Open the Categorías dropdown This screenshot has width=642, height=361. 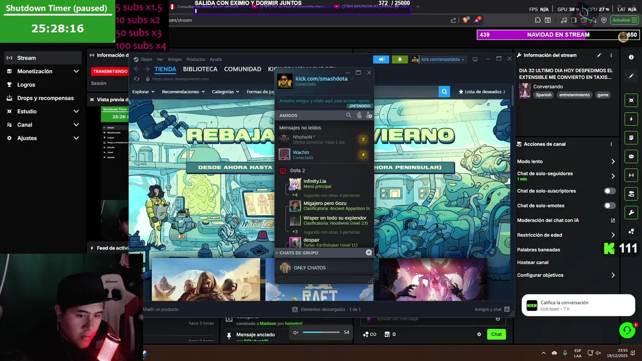225,92
